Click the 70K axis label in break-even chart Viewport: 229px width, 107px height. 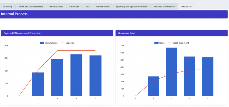[x=122, y=46]
